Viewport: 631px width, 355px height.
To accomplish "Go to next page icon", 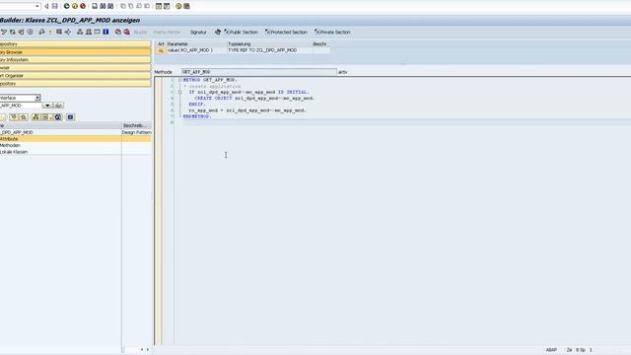I will [x=139, y=6].
